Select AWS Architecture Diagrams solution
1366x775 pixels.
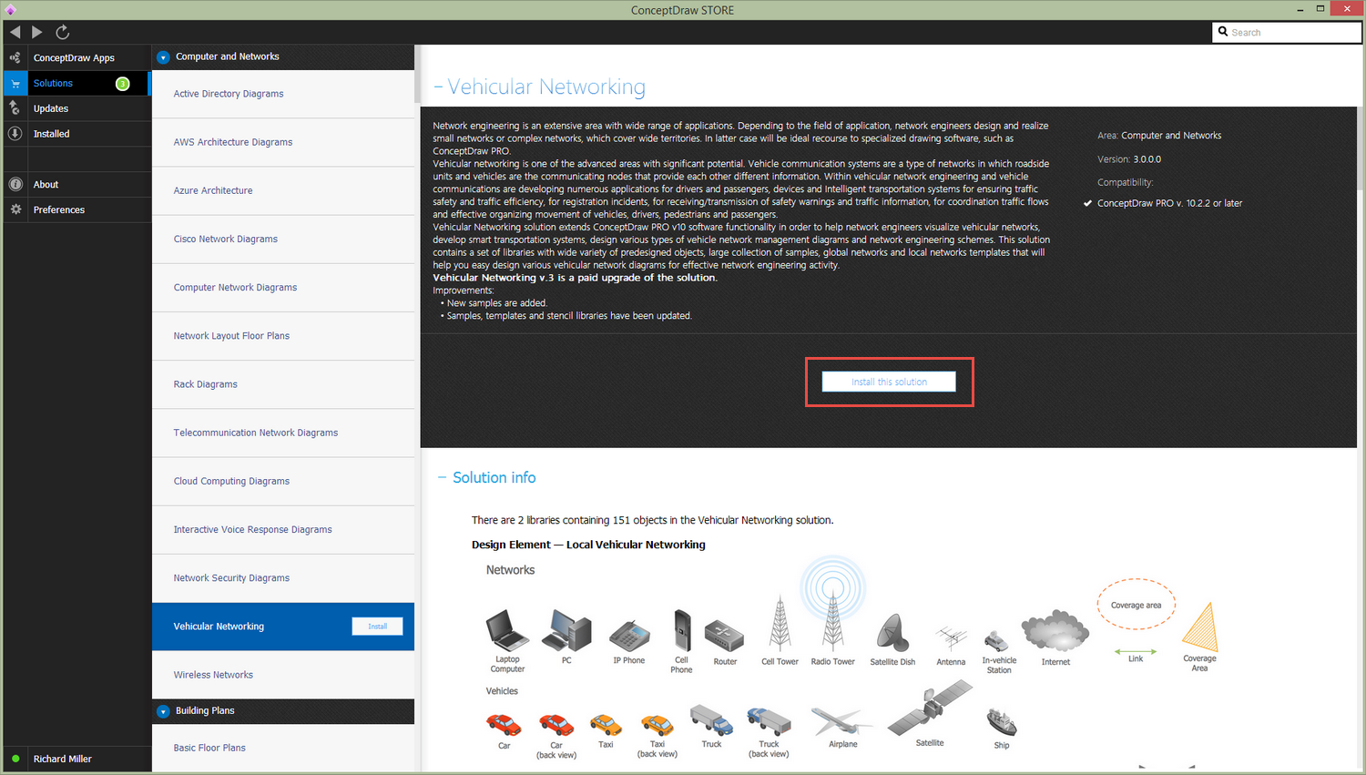[283, 142]
